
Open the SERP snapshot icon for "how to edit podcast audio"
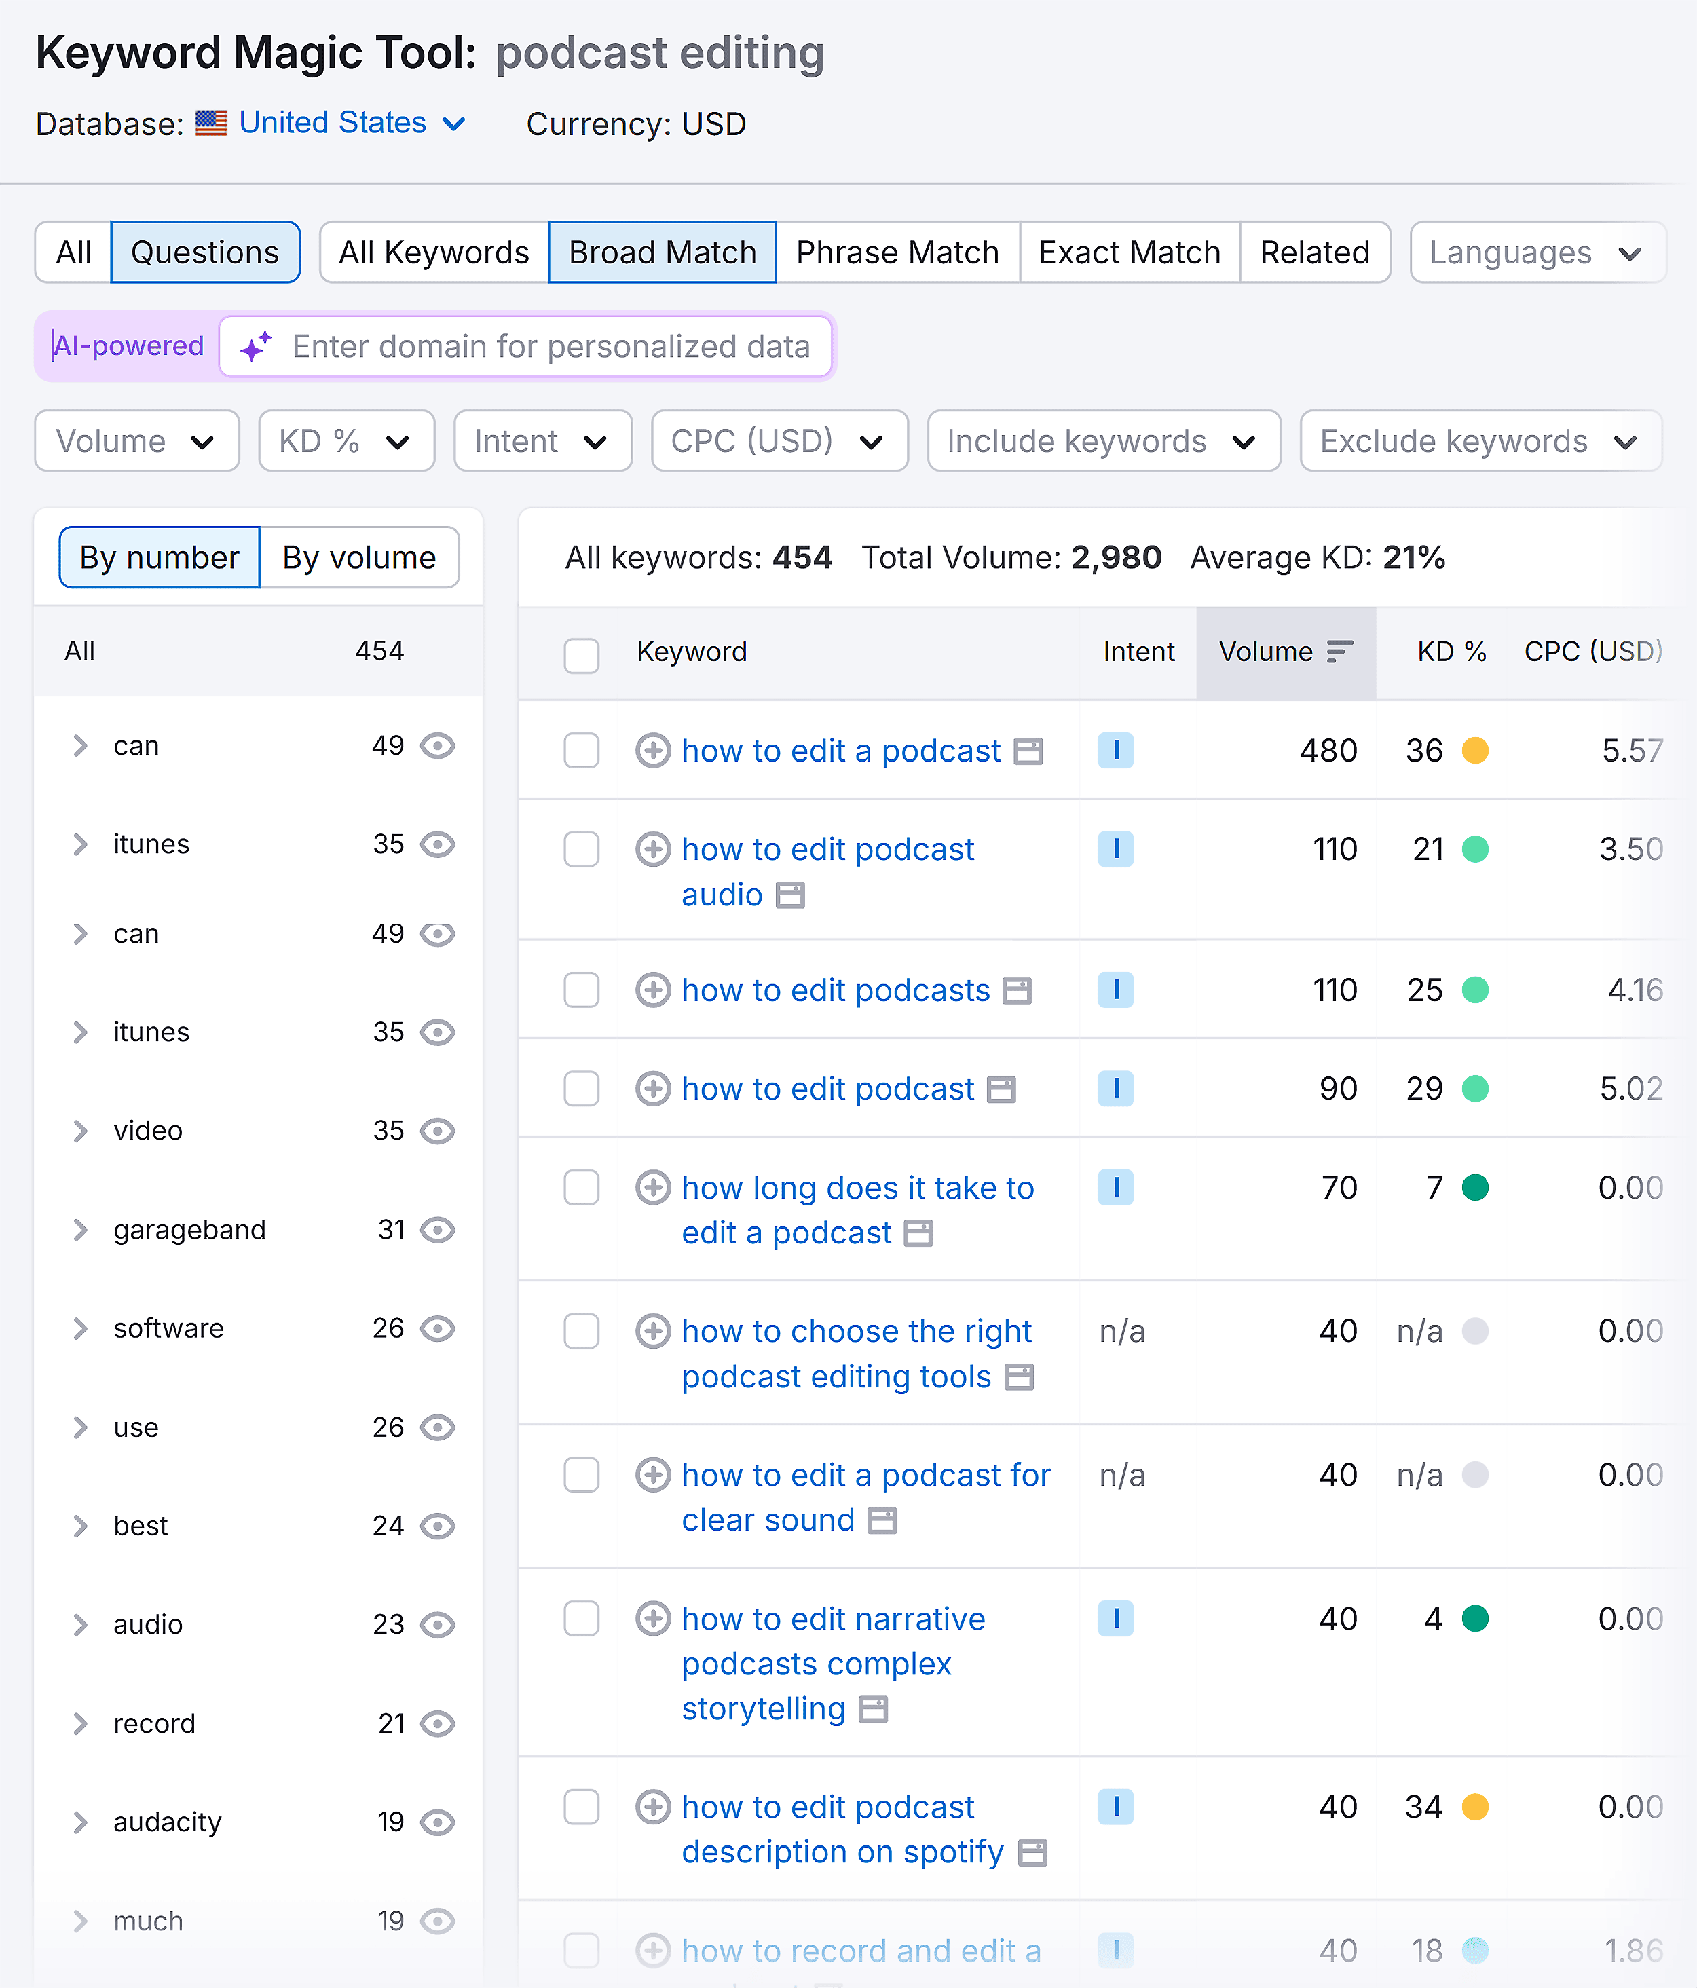click(790, 894)
